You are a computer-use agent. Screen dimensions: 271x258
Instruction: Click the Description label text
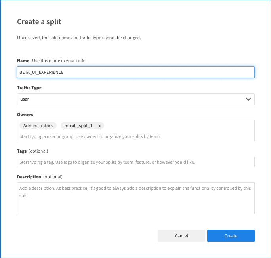tap(29, 177)
